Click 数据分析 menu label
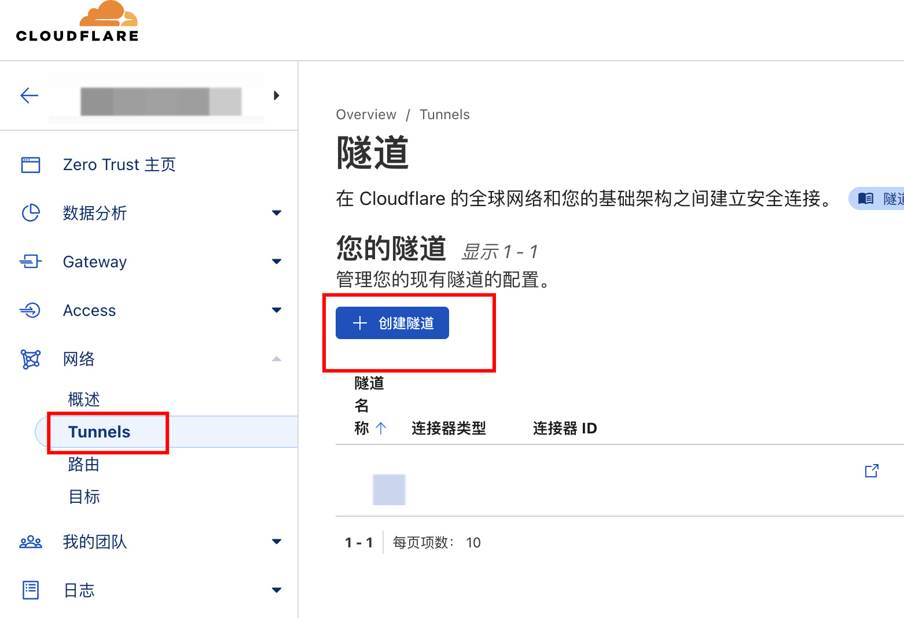Screen dimensions: 904x618 [x=95, y=213]
